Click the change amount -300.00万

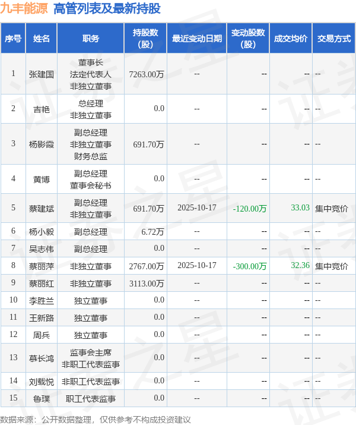click(250, 266)
